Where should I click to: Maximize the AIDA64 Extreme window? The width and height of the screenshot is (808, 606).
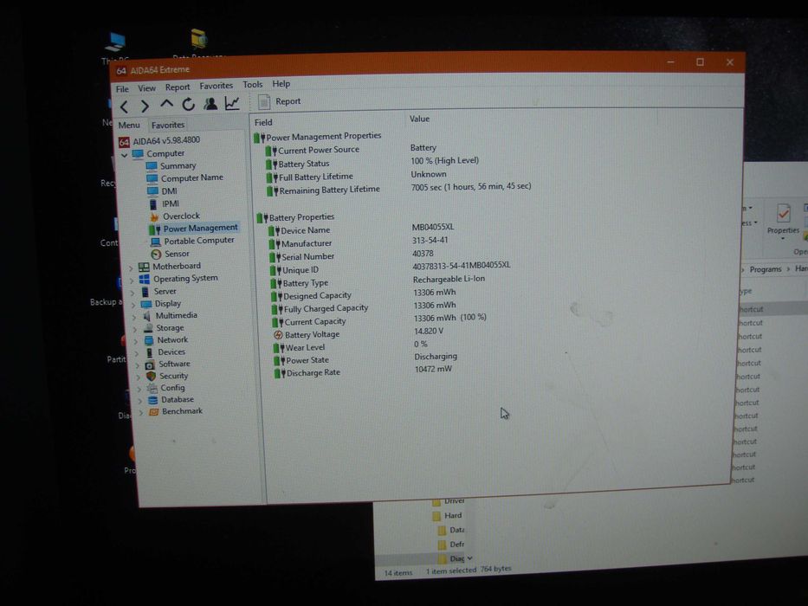[x=700, y=61]
